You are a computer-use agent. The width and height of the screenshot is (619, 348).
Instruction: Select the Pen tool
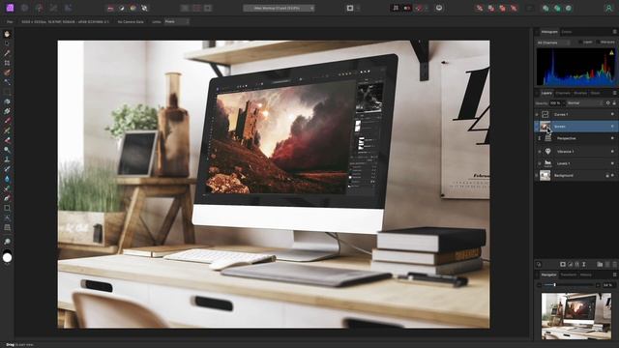click(x=7, y=198)
